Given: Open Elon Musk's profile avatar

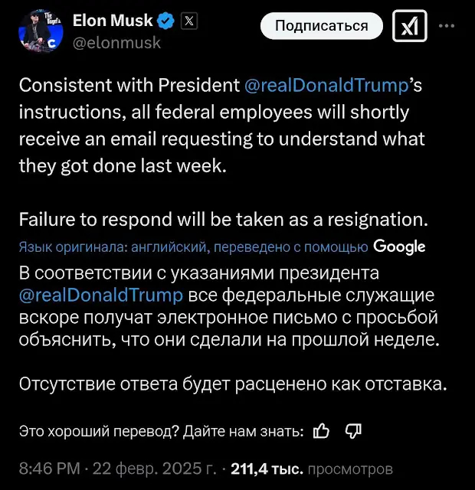Looking at the screenshot, I should coord(40,32).
